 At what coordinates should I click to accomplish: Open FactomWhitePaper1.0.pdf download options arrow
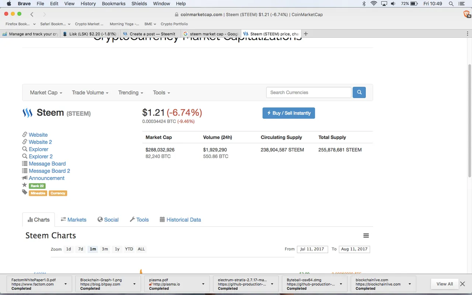pos(66,284)
